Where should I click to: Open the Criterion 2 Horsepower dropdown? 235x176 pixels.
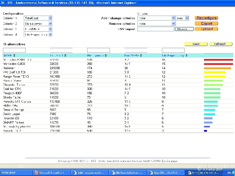(x=38, y=24)
